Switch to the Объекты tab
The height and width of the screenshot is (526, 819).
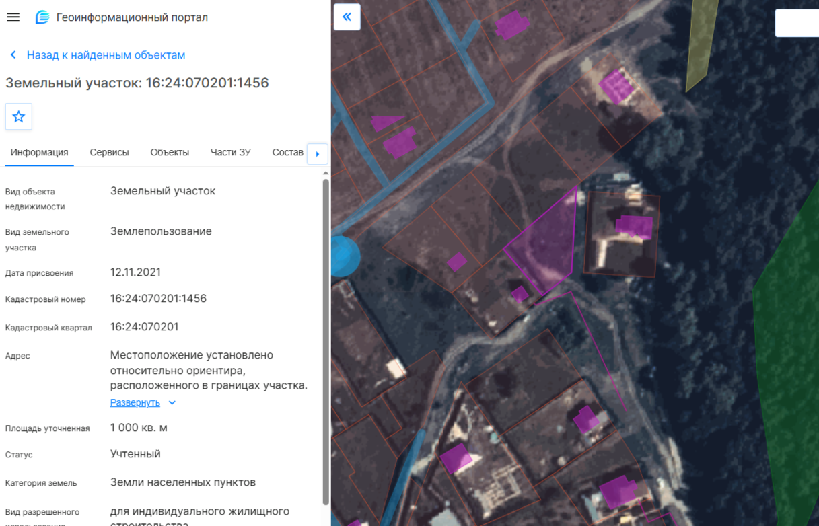click(170, 153)
